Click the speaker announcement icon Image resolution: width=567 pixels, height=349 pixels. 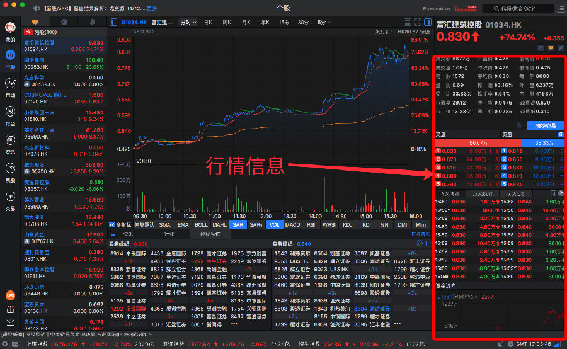(x=37, y=8)
